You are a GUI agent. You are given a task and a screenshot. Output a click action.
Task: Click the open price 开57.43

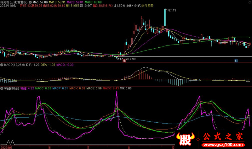[25, 6]
